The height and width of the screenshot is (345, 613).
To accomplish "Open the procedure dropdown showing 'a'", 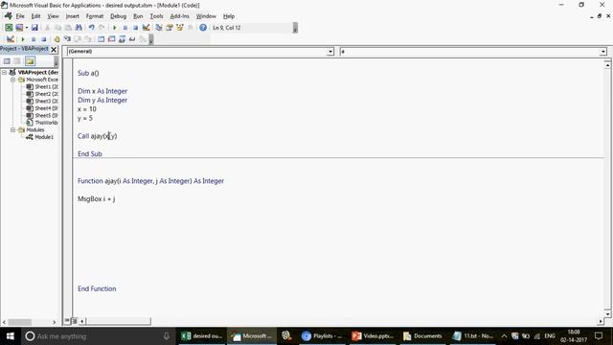I will 603,52.
